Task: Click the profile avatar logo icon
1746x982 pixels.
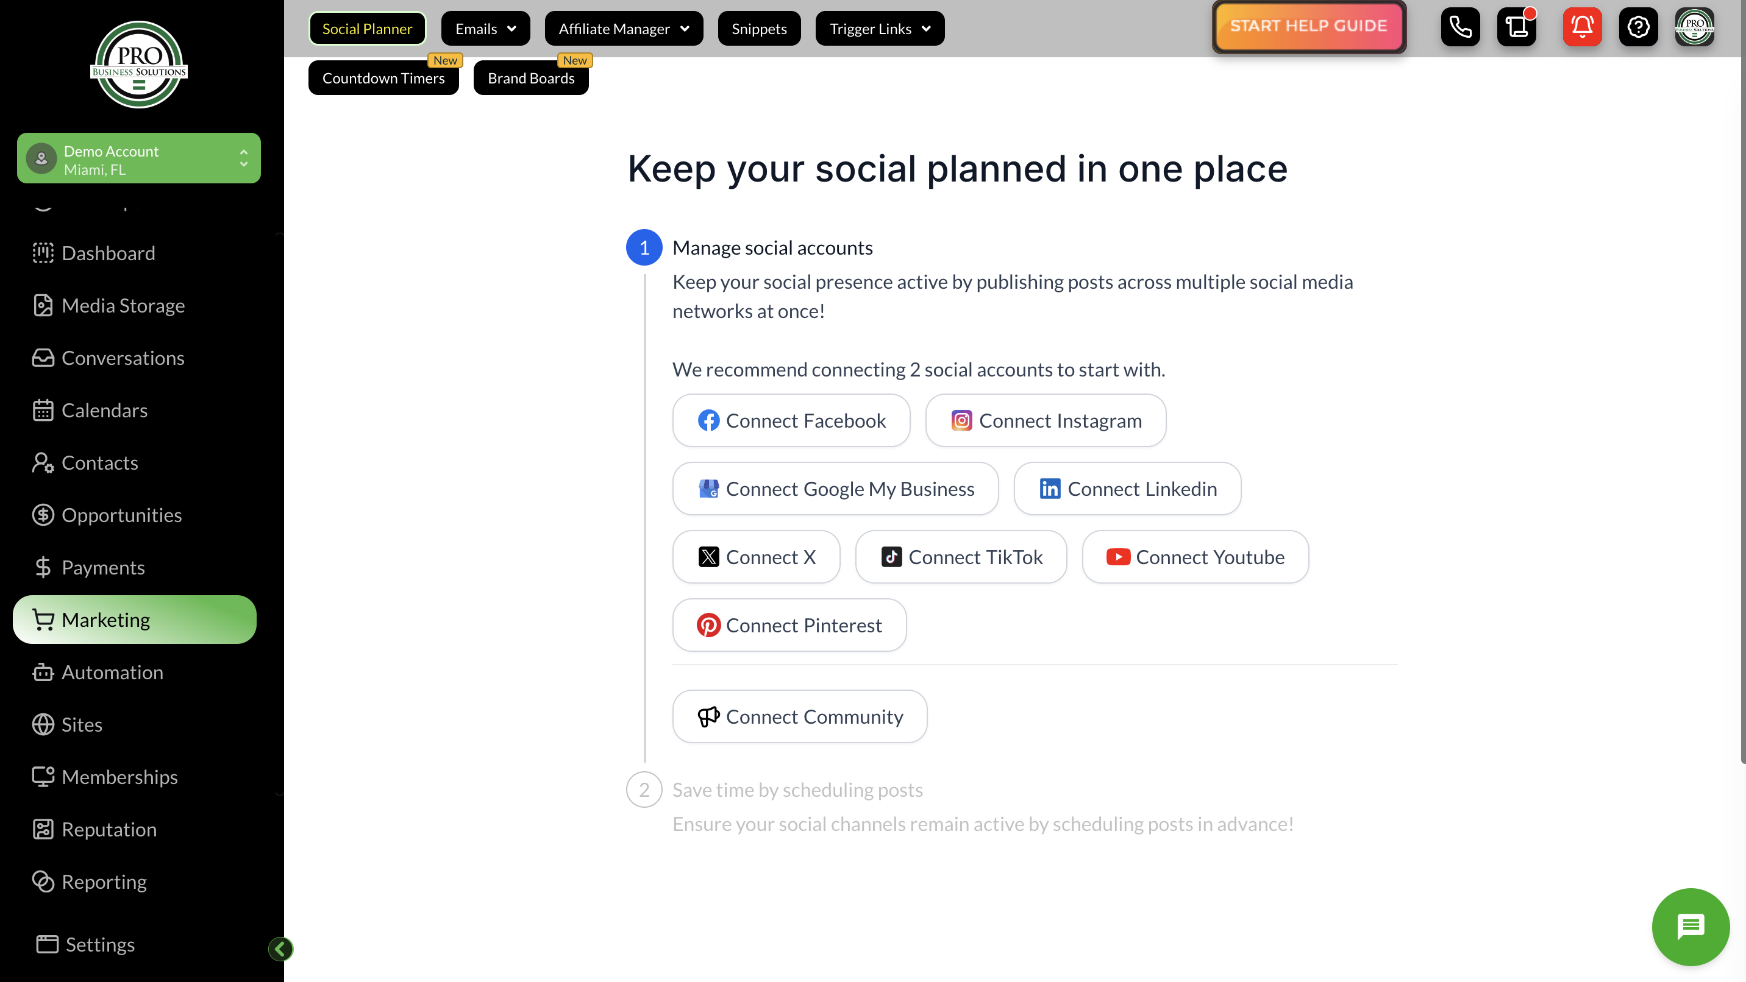Action: (1694, 27)
